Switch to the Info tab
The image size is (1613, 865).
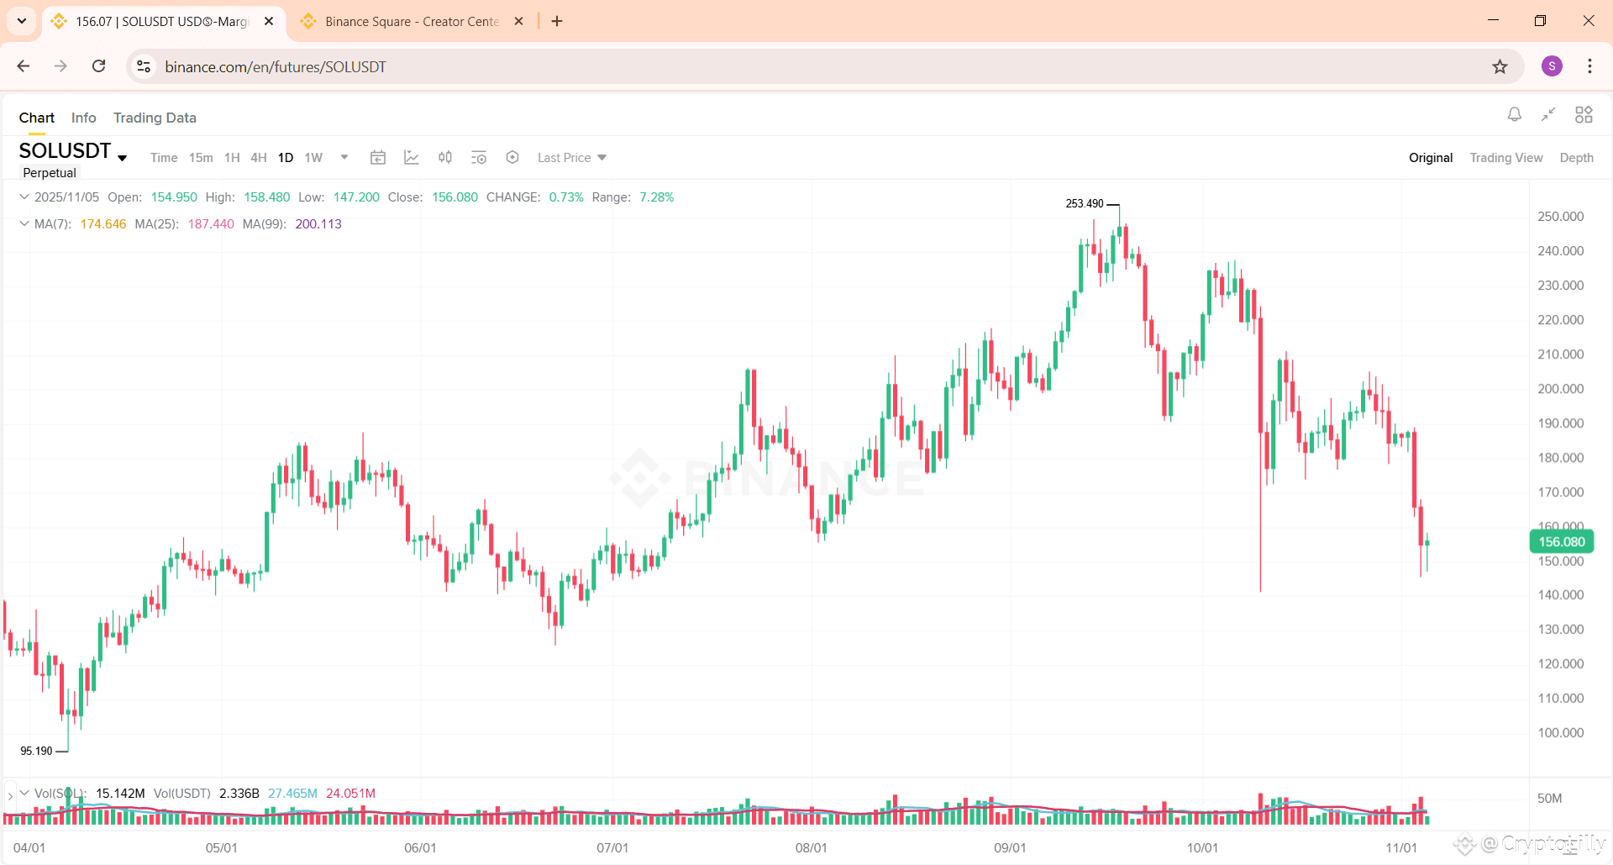84,118
